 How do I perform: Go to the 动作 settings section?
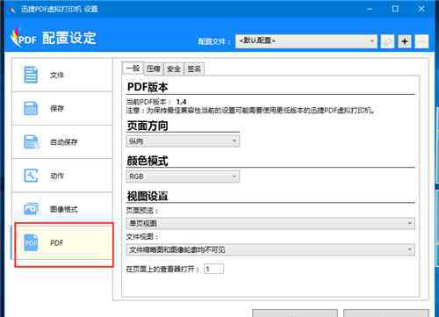pos(62,176)
